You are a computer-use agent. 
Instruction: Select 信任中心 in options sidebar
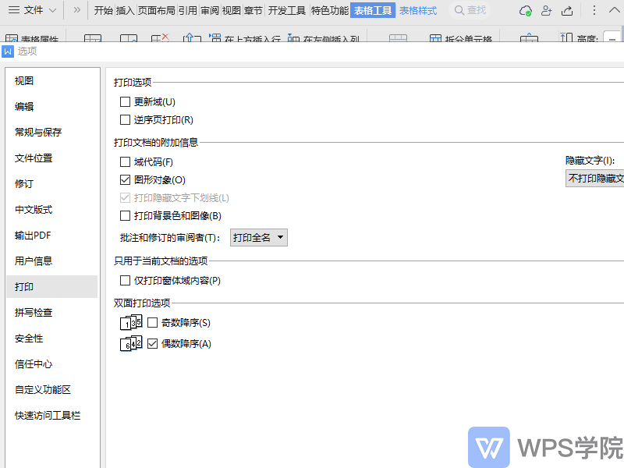pyautogui.click(x=51, y=363)
